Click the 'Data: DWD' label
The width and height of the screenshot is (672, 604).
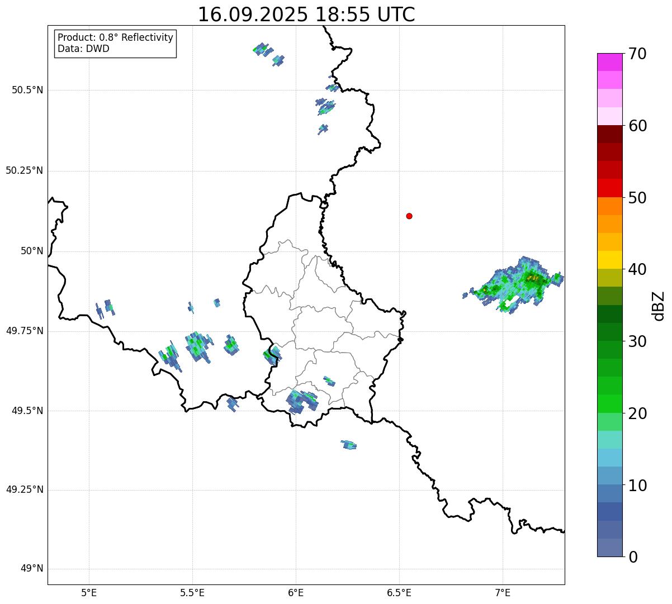(83, 49)
